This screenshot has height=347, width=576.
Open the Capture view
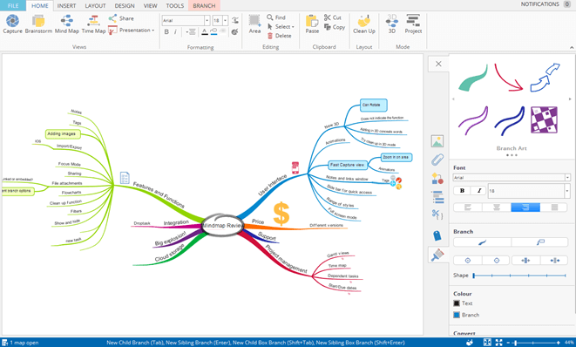12,24
